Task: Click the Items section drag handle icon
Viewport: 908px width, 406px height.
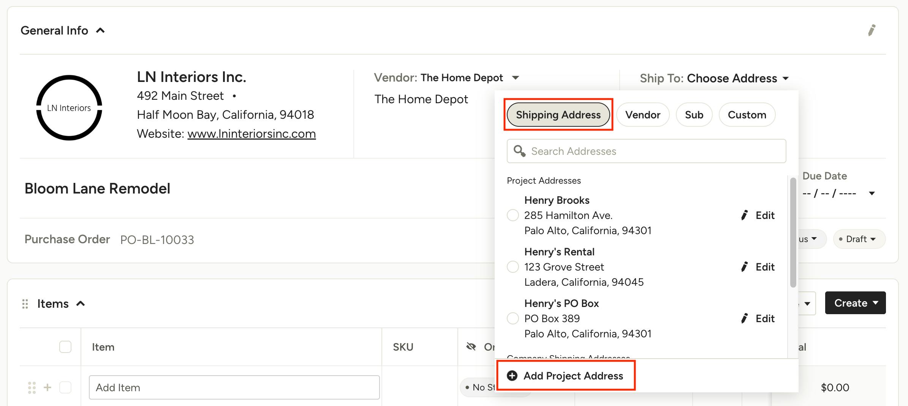Action: coord(25,304)
